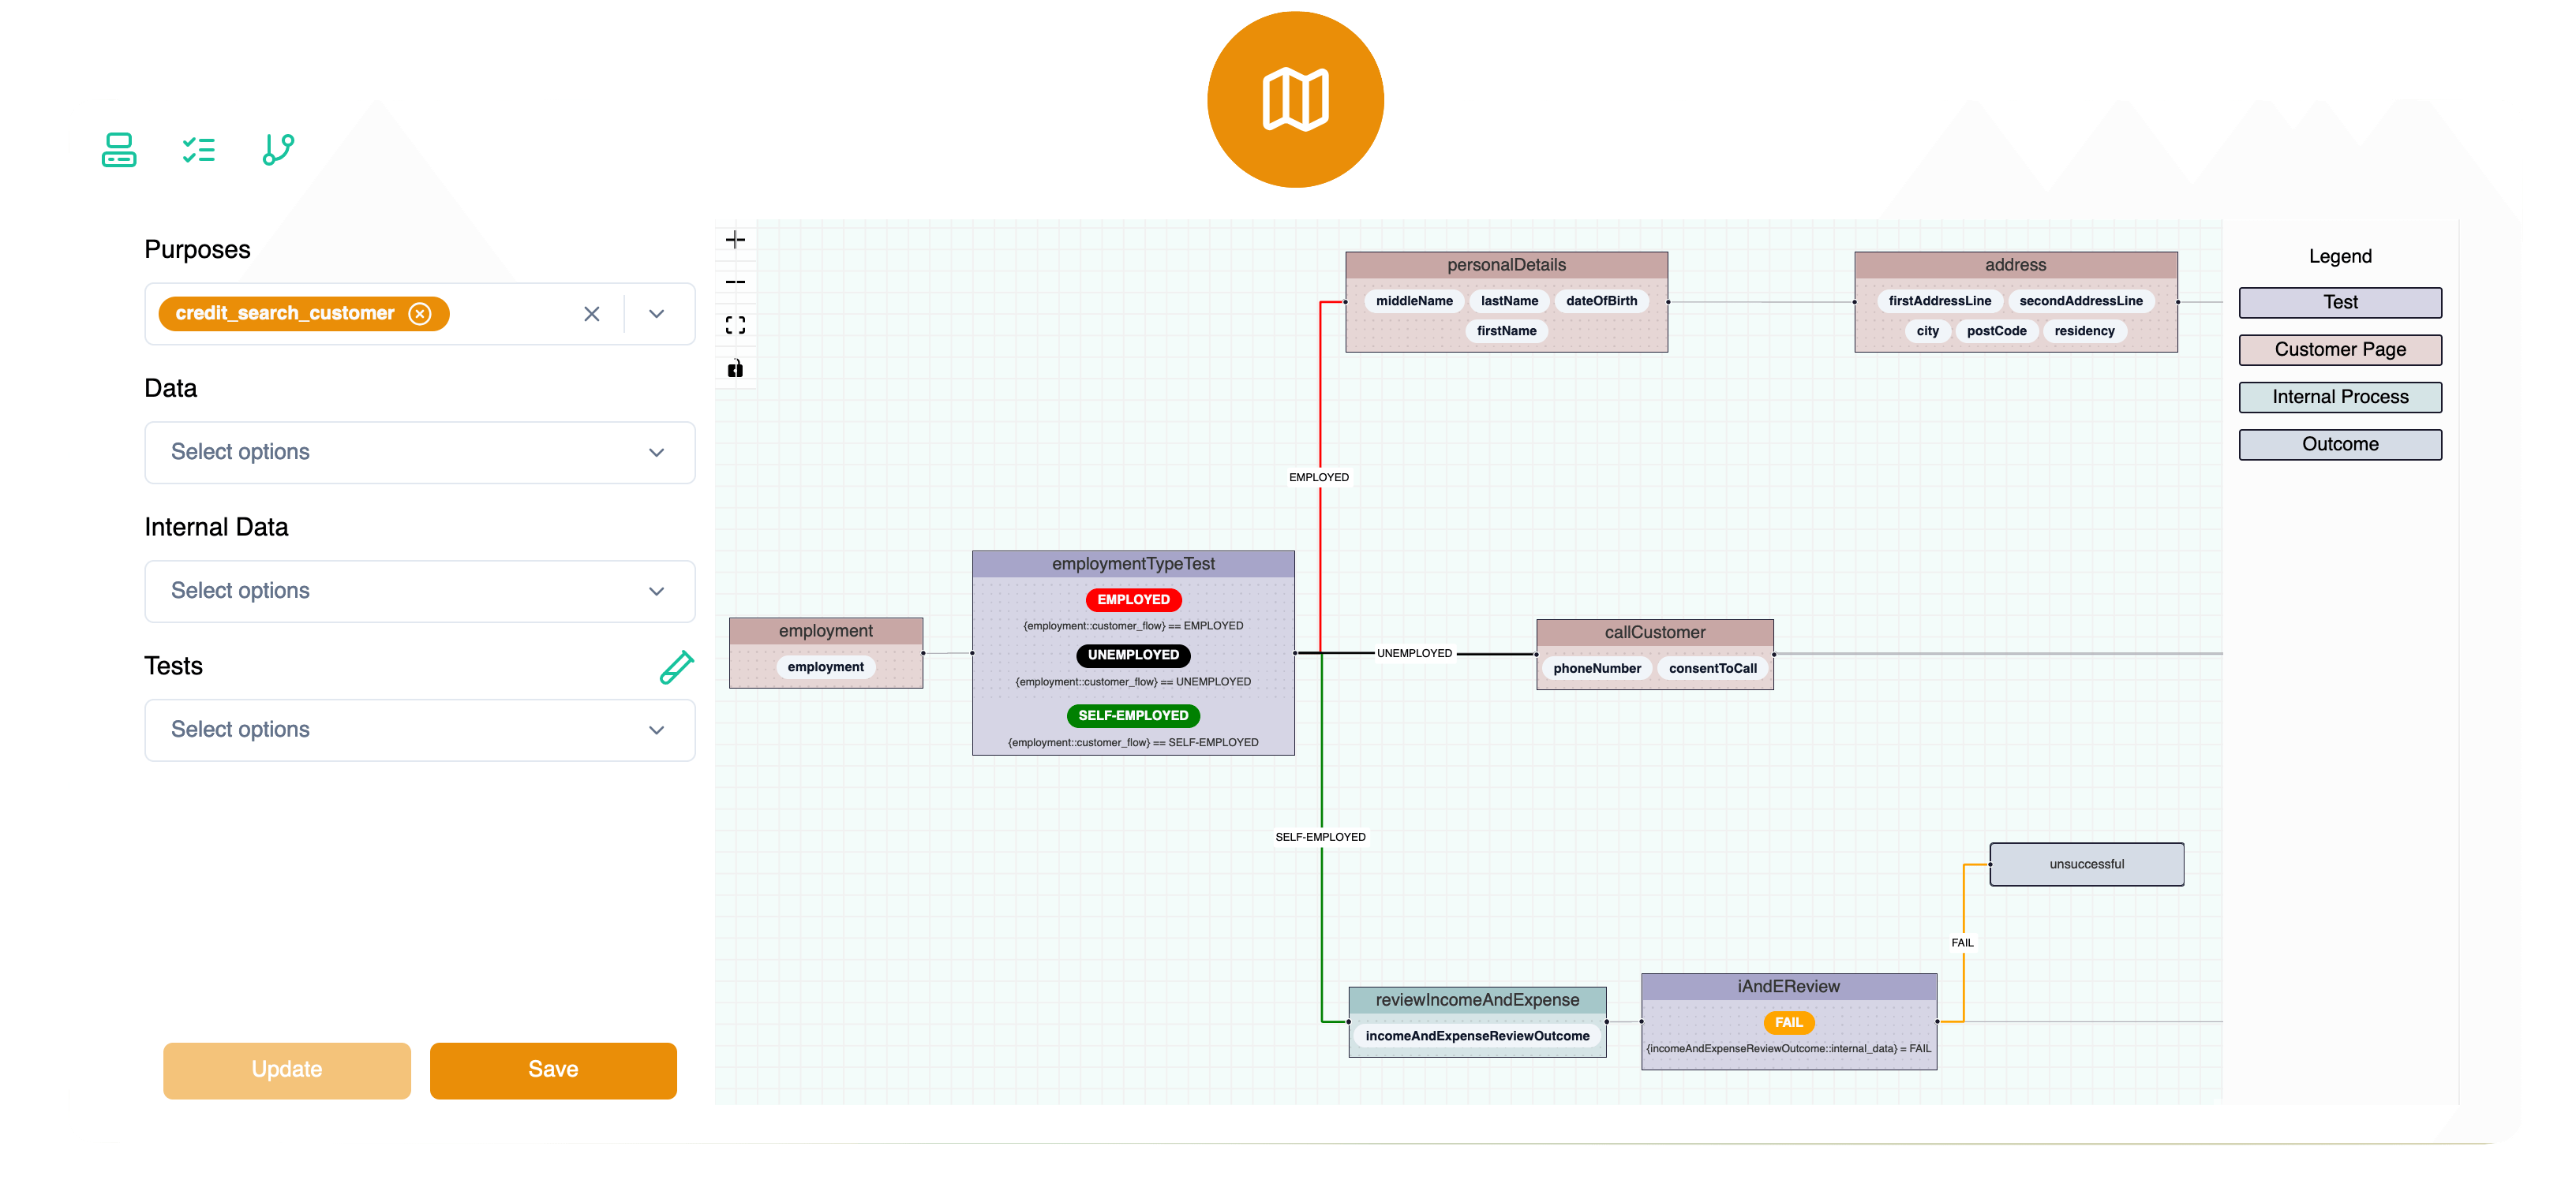This screenshot has width=2576, height=1191.
Task: Click the postCode field chip
Action: pos(1996,332)
